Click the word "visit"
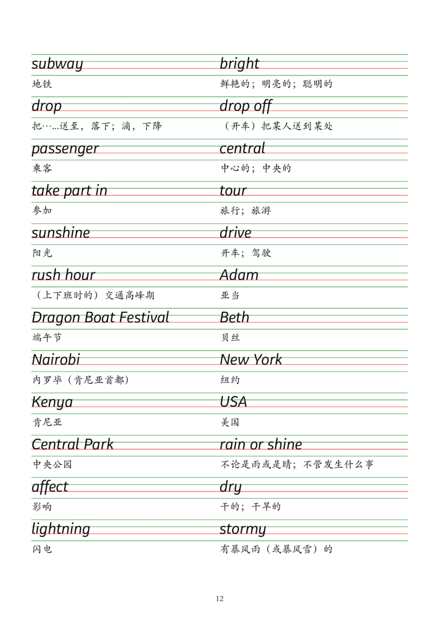This screenshot has width=439, height=622. click(x=234, y=191)
